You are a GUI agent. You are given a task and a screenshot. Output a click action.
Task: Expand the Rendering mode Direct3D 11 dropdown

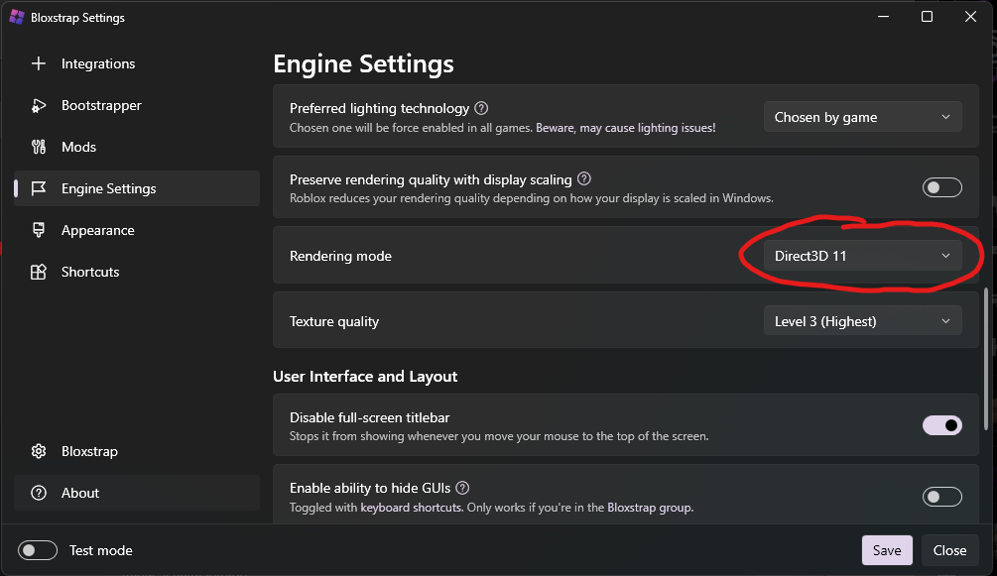click(862, 256)
